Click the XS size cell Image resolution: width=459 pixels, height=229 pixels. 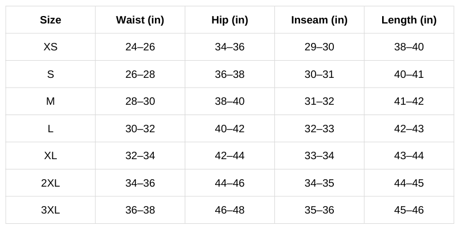click(50, 47)
